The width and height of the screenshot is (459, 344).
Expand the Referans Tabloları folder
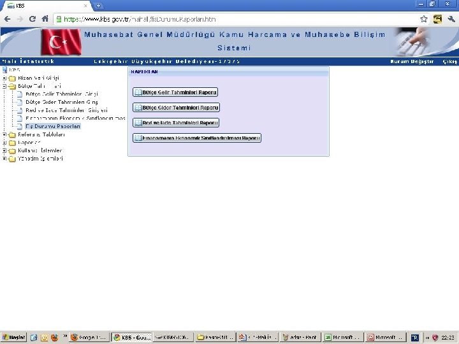4,134
